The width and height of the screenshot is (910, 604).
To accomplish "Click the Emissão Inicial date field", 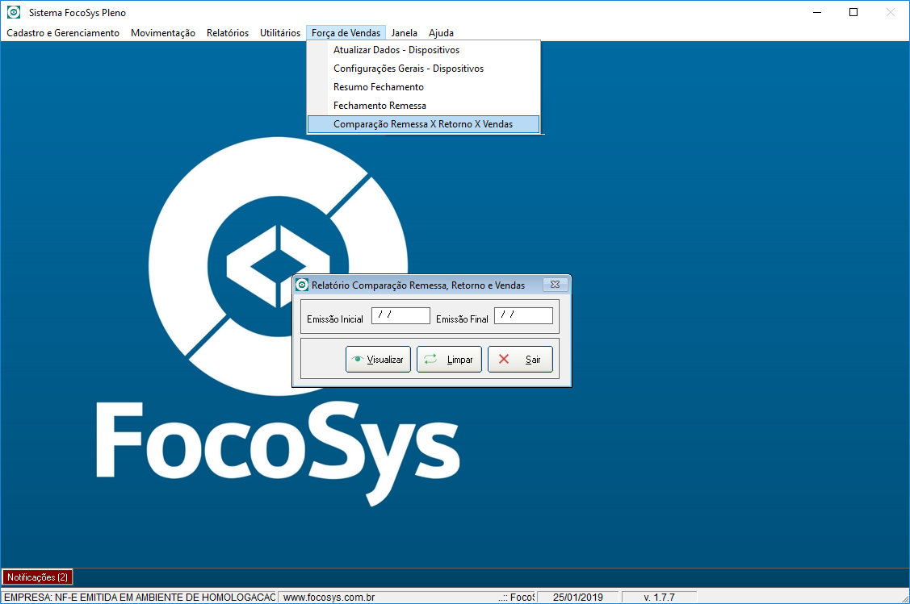I will click(400, 316).
